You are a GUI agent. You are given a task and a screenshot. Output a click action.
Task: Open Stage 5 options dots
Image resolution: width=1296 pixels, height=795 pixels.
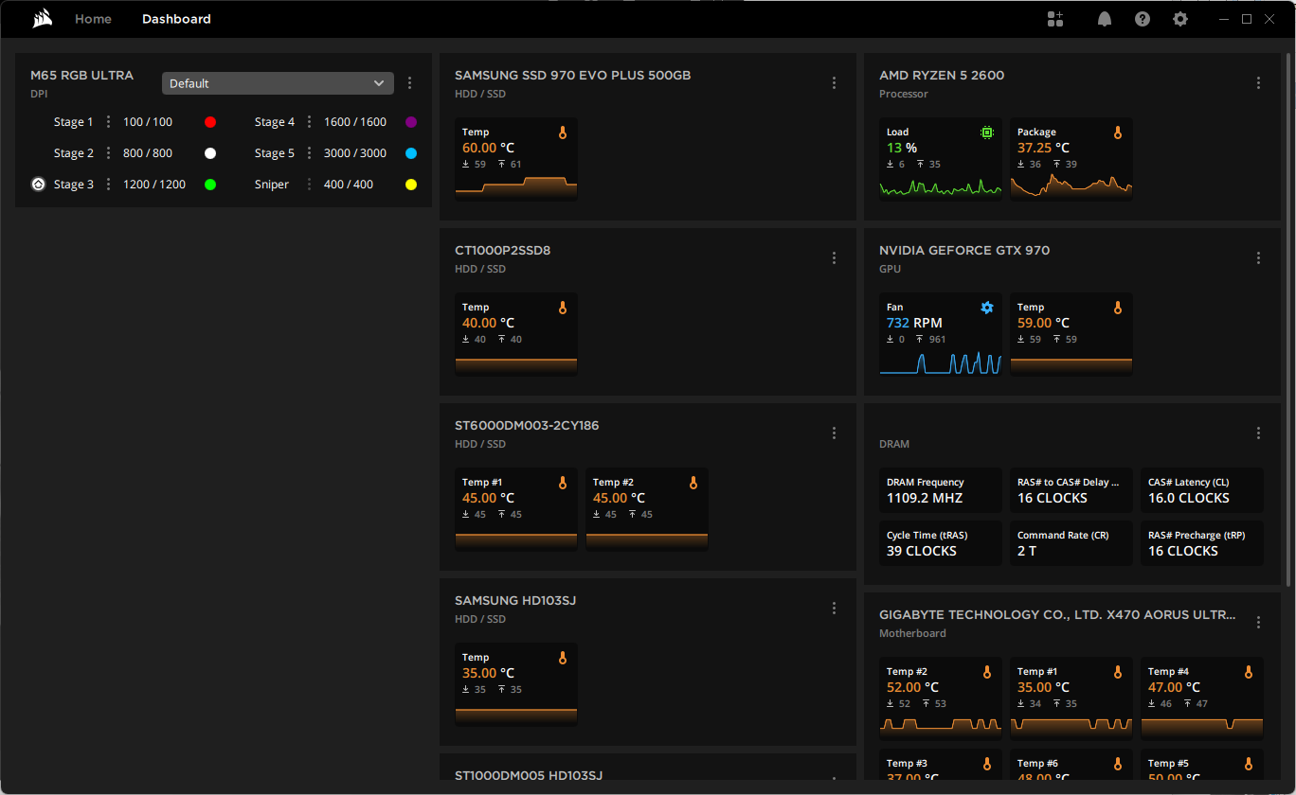309,153
